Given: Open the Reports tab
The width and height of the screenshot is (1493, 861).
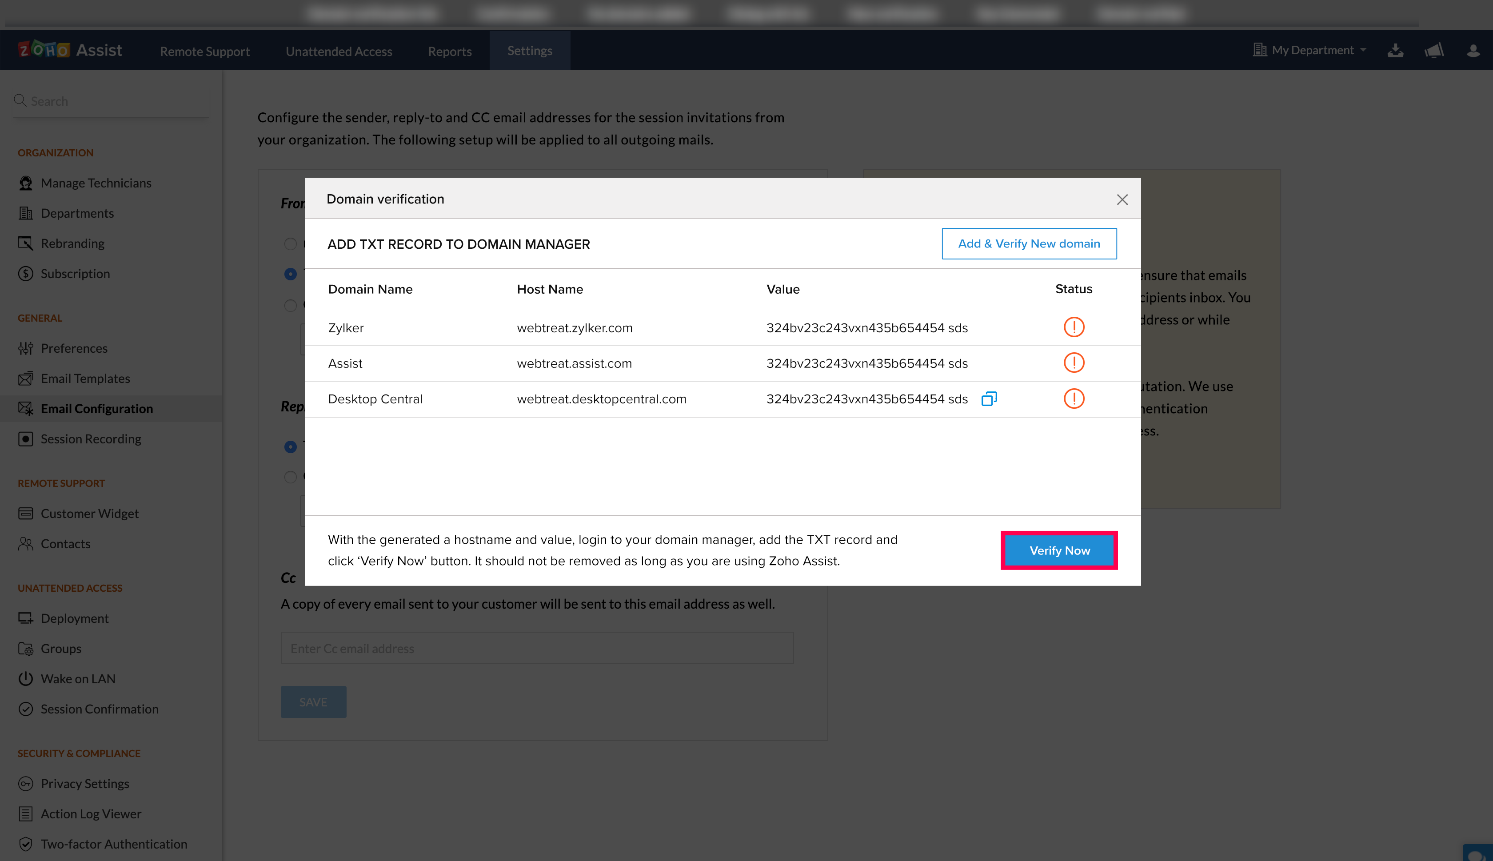Looking at the screenshot, I should coord(449,52).
